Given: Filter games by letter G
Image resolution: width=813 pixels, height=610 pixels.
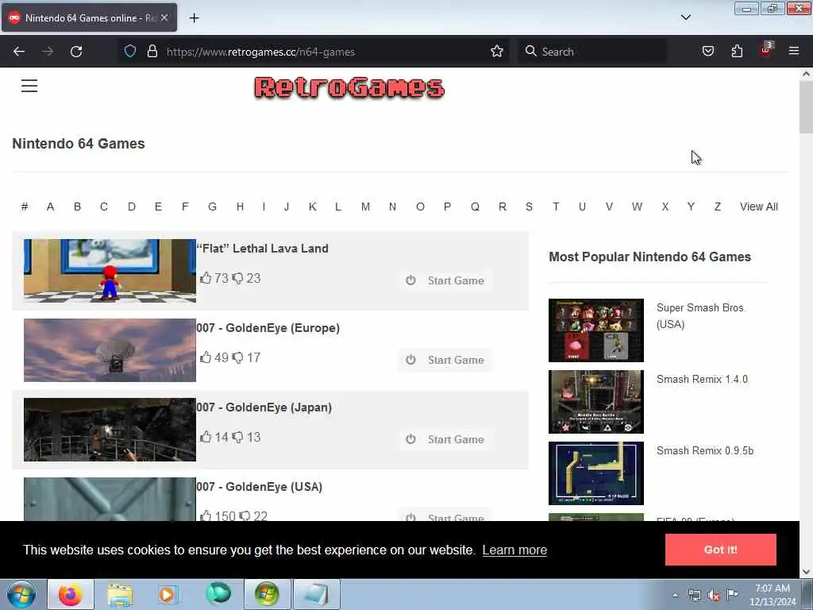Looking at the screenshot, I should click(x=212, y=207).
